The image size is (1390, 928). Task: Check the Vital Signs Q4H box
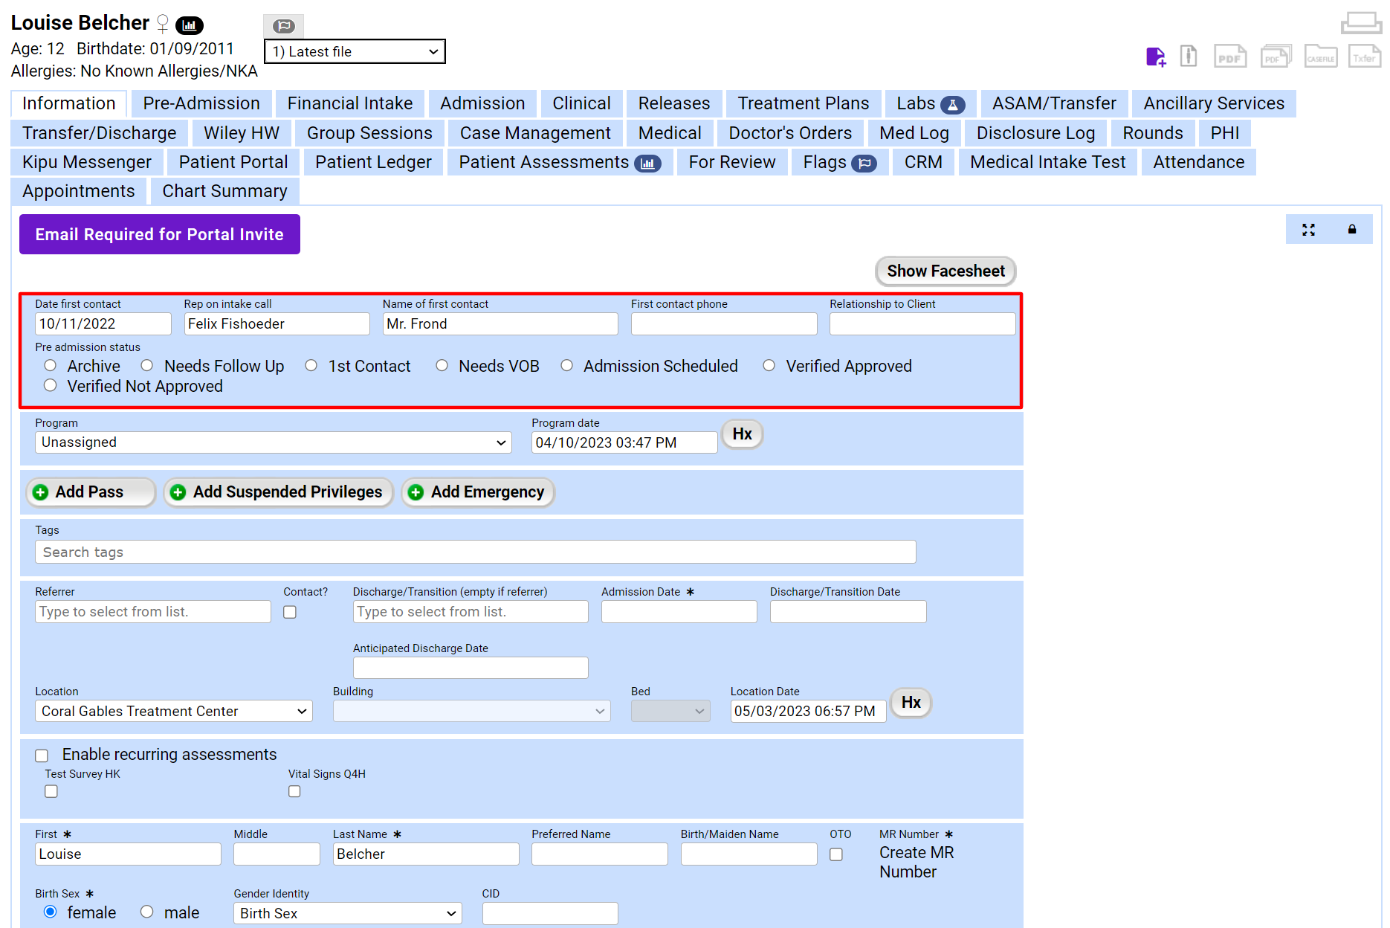click(x=294, y=791)
